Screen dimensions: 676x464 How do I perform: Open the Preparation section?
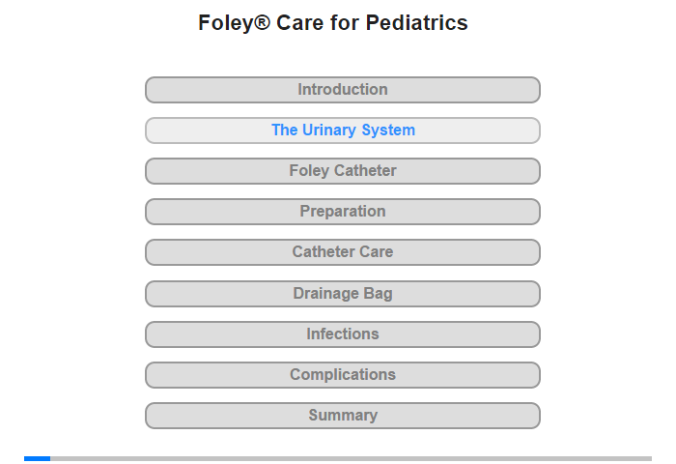tap(342, 212)
